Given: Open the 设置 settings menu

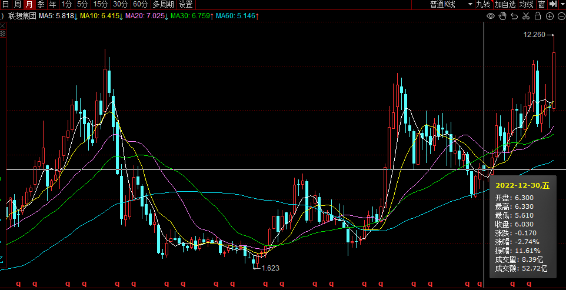Looking at the screenshot, I should point(186,4).
